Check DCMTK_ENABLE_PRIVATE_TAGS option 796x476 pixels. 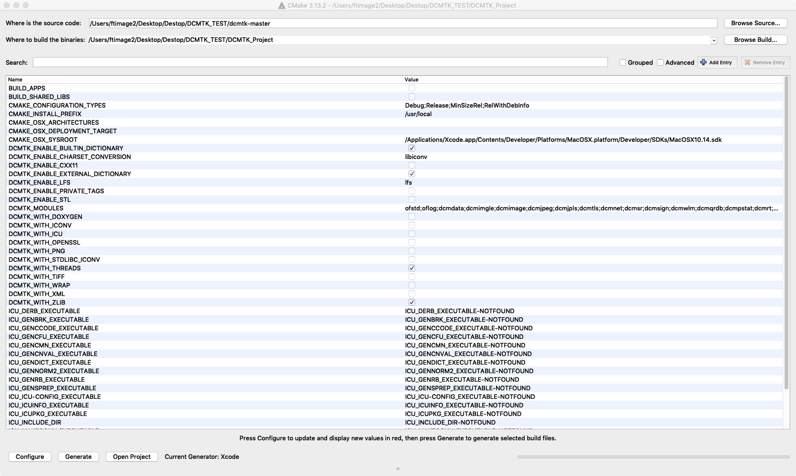coord(412,191)
